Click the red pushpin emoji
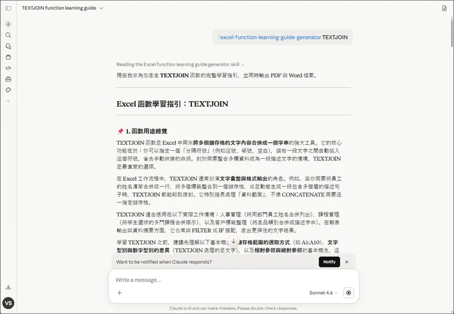Image resolution: width=454 pixels, height=314 pixels. [120, 131]
